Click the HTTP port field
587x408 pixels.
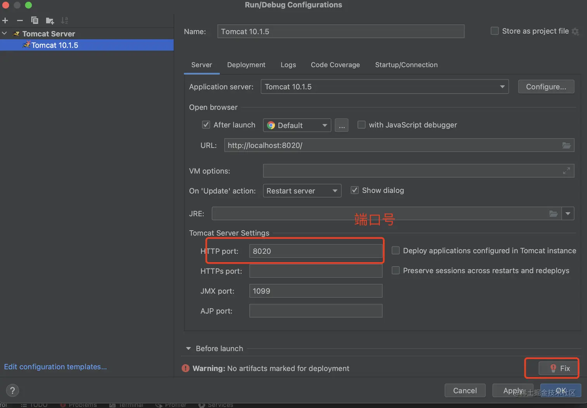(316, 251)
